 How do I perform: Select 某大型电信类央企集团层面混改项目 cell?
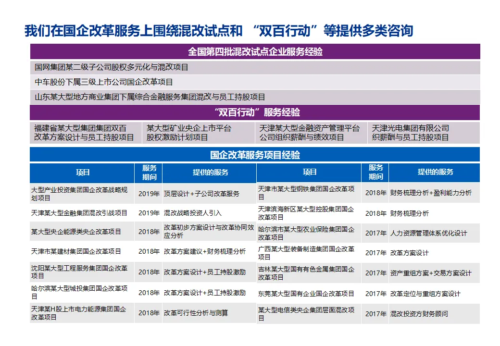[x=309, y=314]
